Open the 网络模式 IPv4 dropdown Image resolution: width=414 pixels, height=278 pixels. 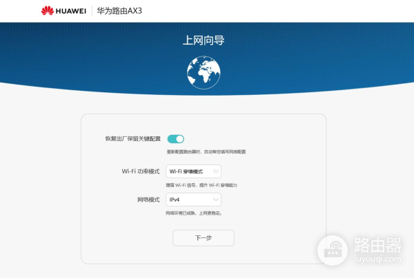point(193,200)
